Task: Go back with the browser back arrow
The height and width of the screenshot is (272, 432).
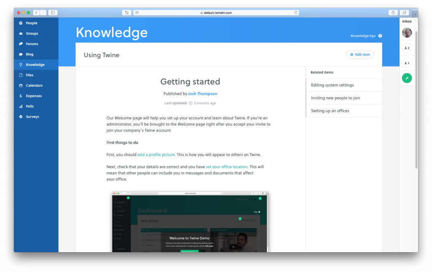Action: pos(36,13)
